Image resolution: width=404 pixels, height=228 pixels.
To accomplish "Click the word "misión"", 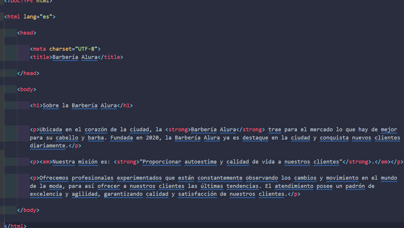I will (88, 162).
